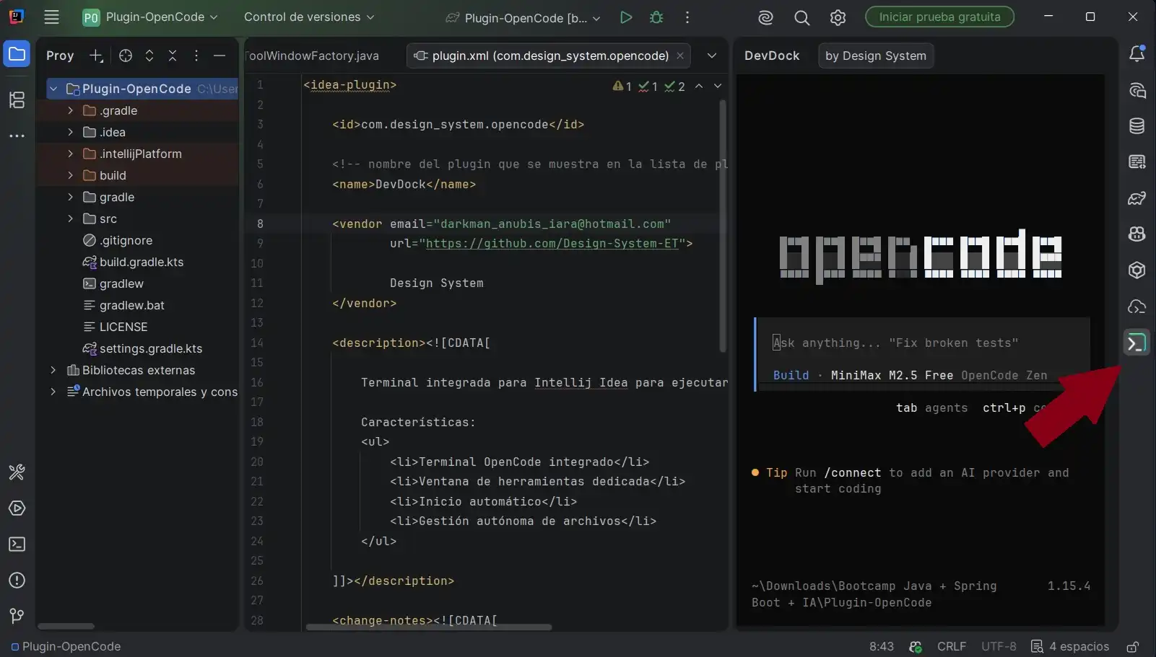Show the hidden editor tabs list

(x=712, y=56)
